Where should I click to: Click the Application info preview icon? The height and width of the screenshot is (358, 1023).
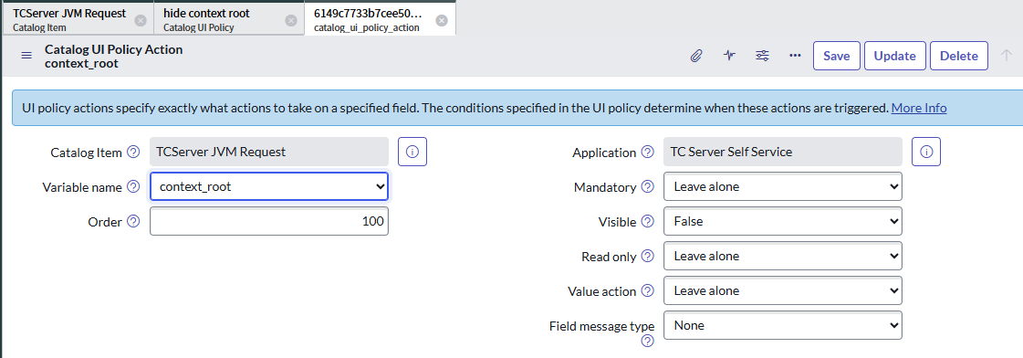point(926,152)
